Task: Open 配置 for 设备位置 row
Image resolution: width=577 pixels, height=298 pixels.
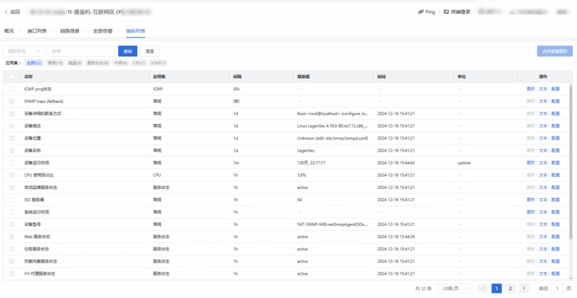Action: point(555,139)
